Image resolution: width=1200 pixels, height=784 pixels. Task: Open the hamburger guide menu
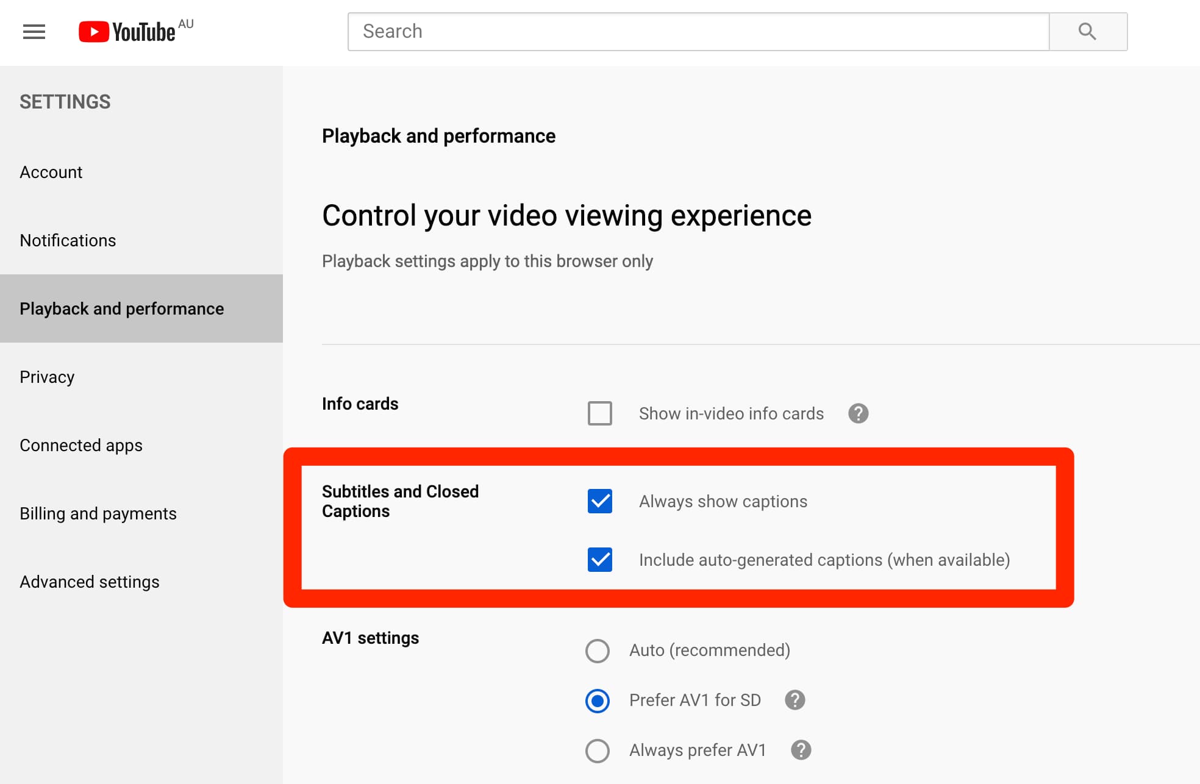34,32
